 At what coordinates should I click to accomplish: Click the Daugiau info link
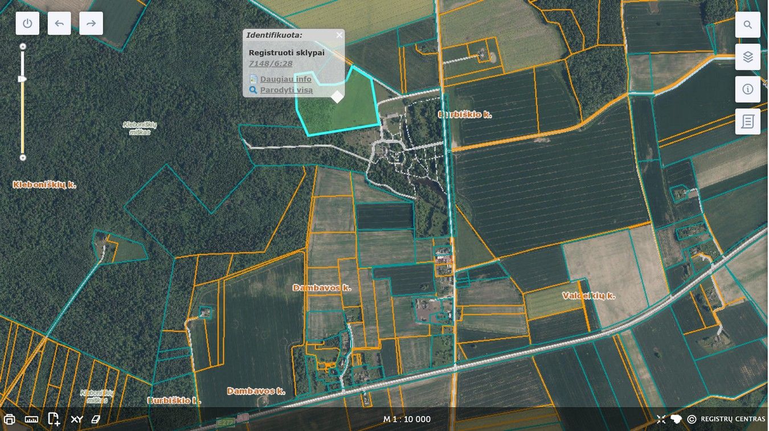pos(285,79)
